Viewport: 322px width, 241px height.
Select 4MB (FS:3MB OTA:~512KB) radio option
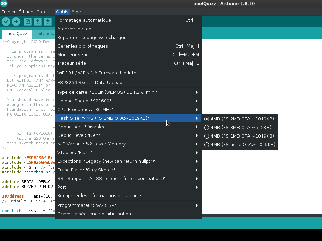[240, 127]
